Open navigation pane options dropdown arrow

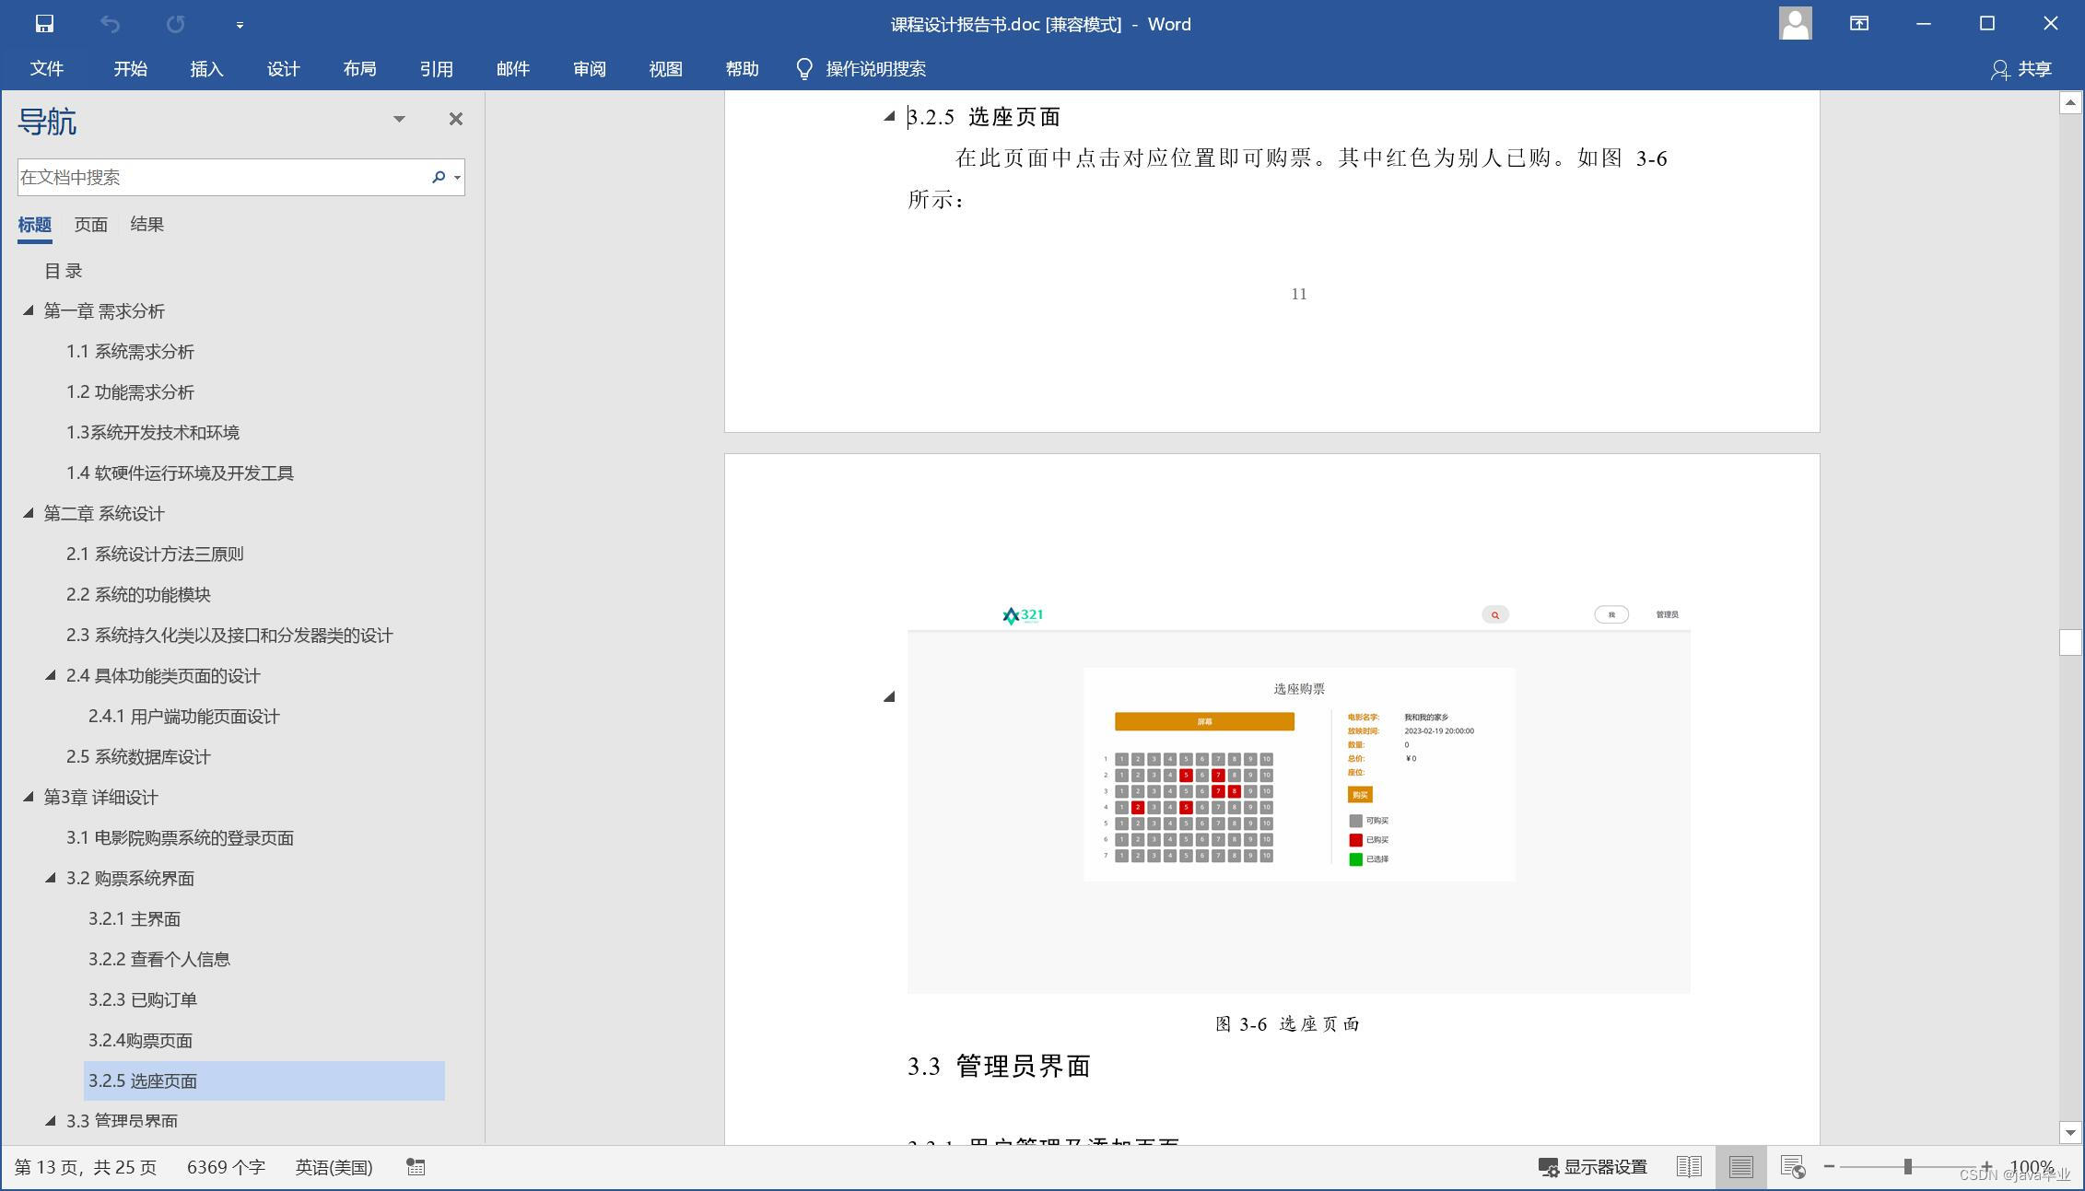coord(399,119)
